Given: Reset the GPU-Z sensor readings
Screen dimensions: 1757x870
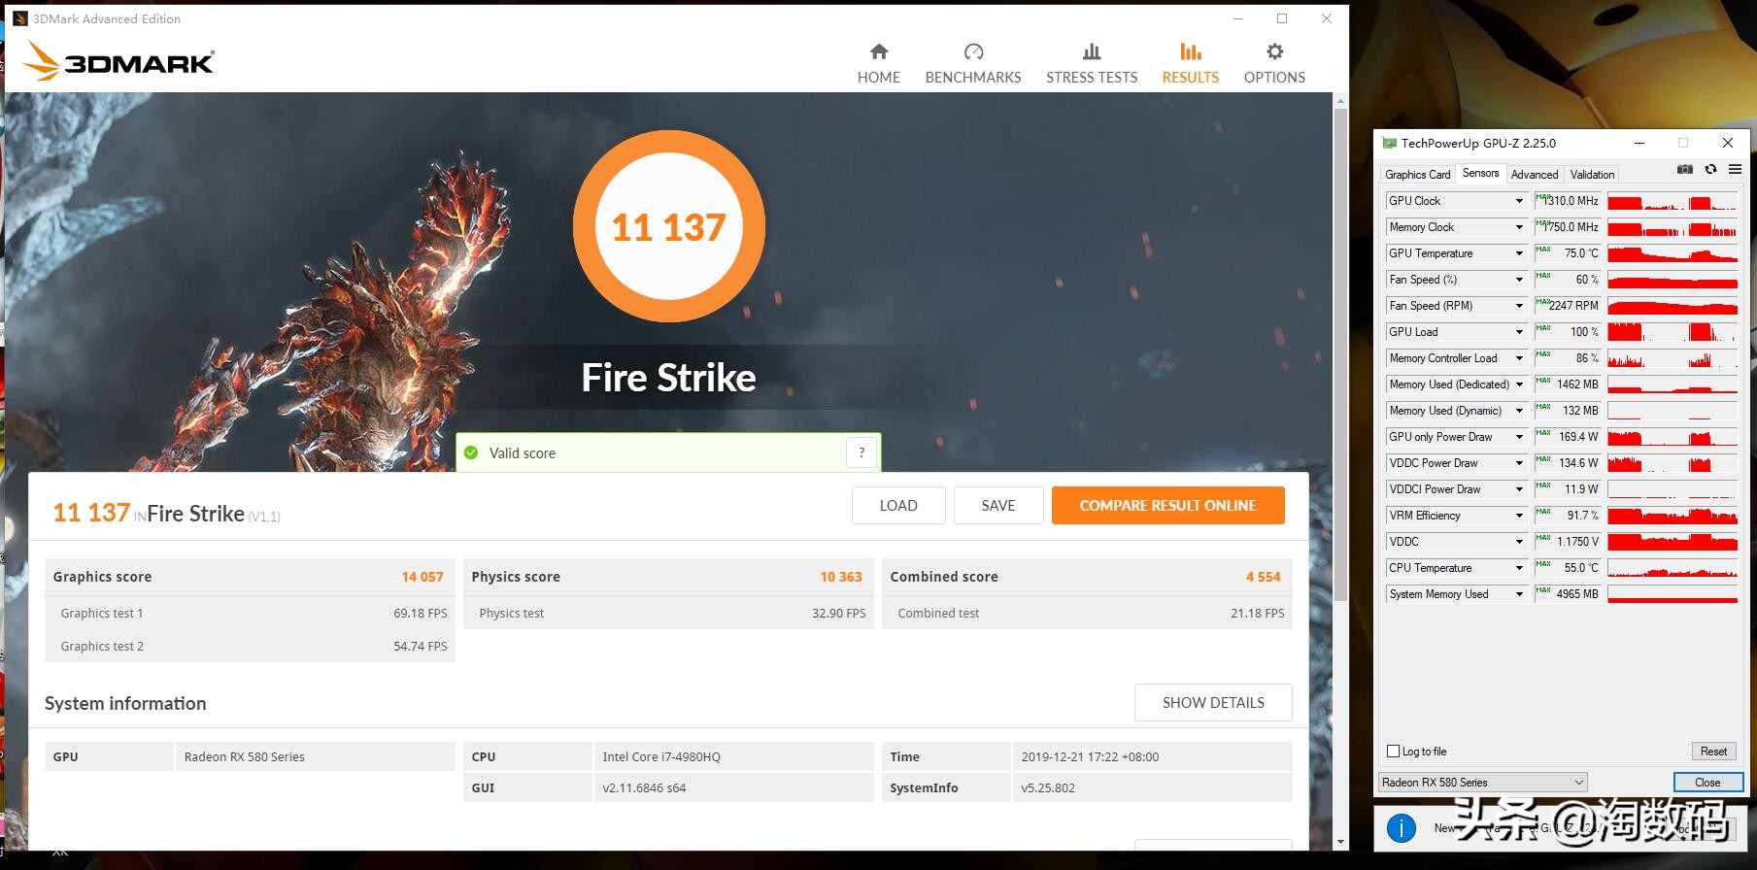Looking at the screenshot, I should coord(1713,752).
